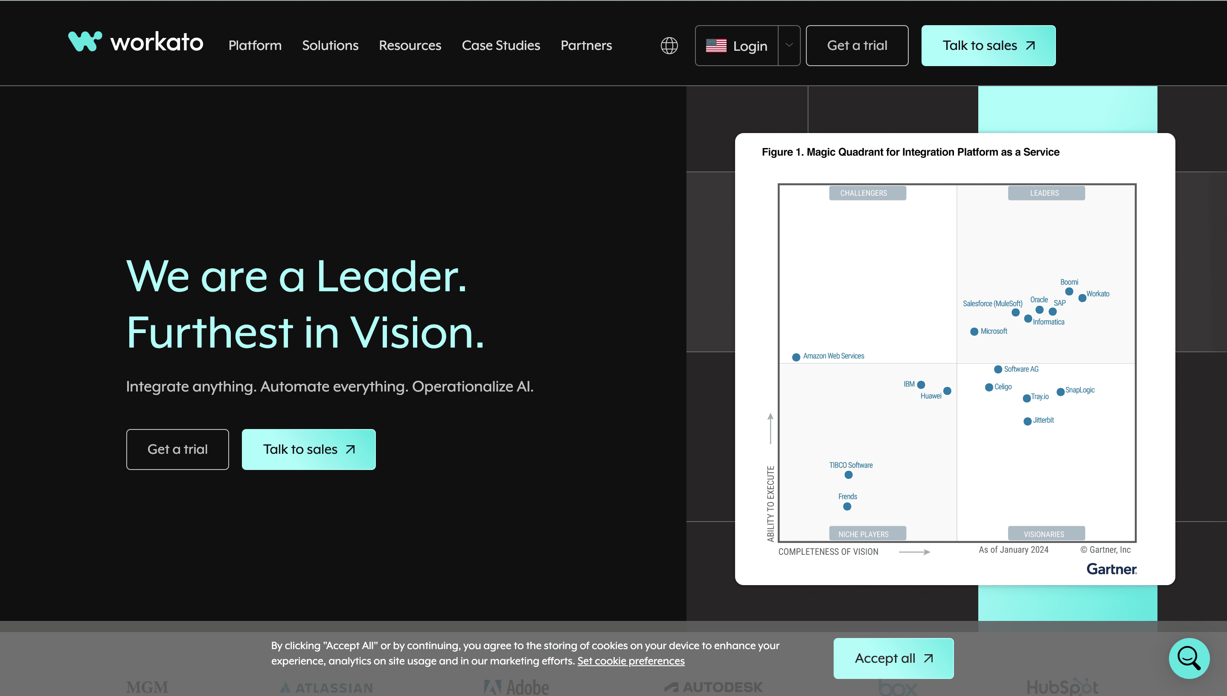Click the Talk to sales hero button

(308, 449)
